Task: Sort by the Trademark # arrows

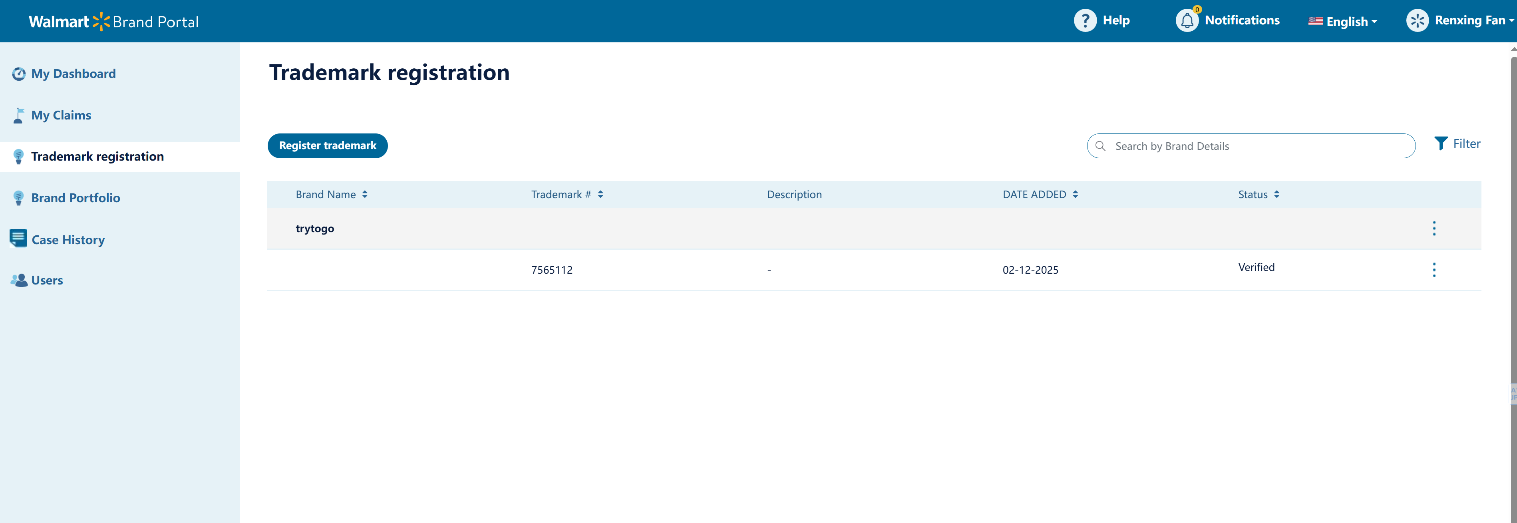Action: coord(600,194)
